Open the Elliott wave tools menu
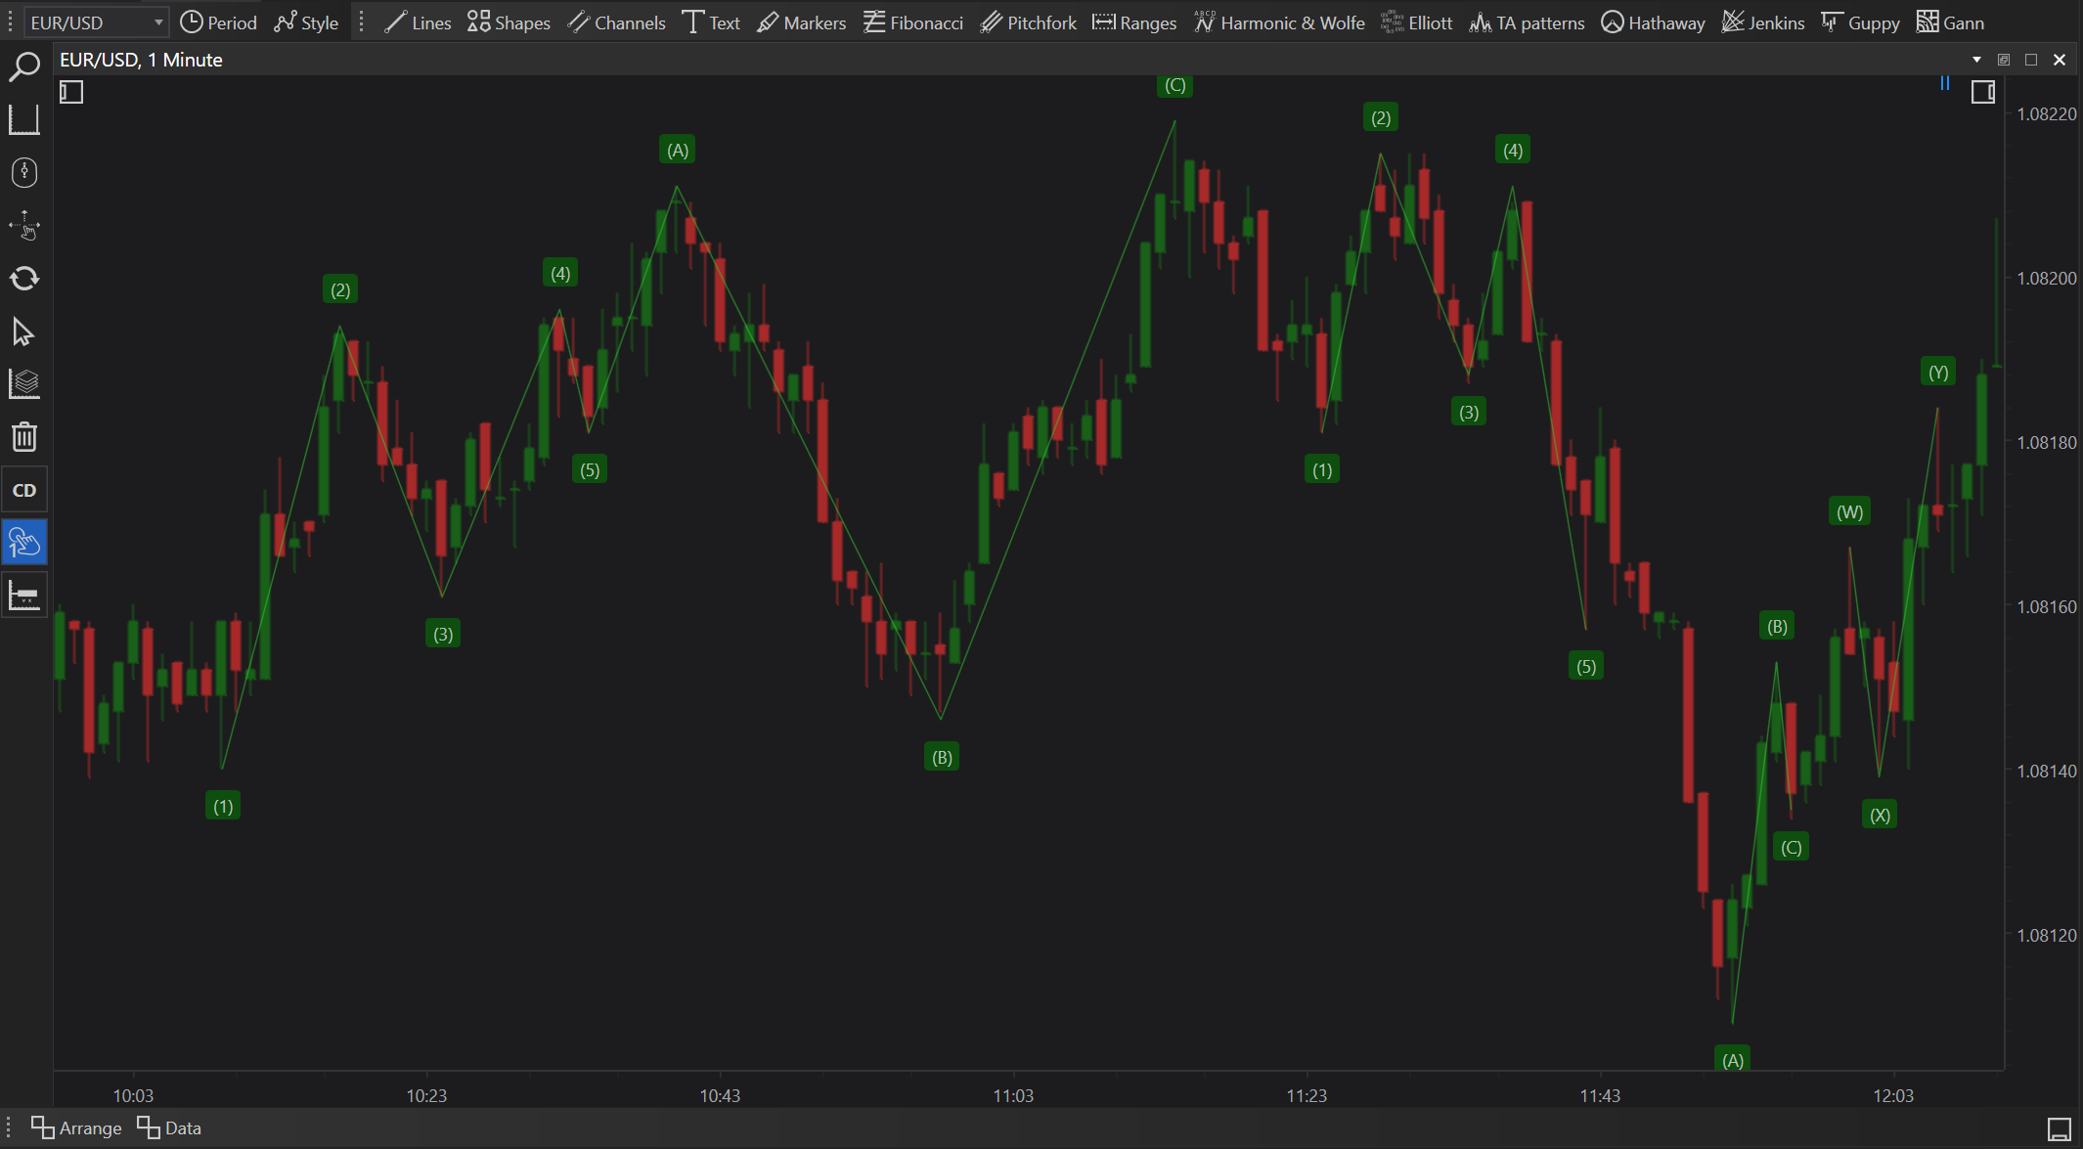 click(1417, 22)
